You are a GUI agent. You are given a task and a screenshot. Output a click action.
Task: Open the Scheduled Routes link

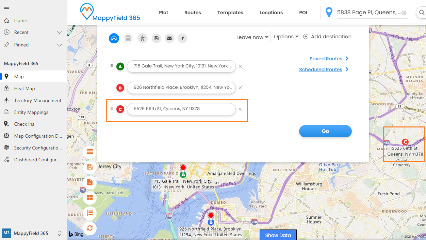tap(321, 69)
